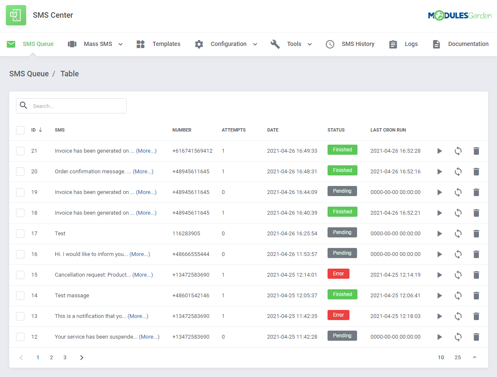The width and height of the screenshot is (497, 377).
Task: Open the SMS Queue envelope icon
Action: click(x=12, y=43)
